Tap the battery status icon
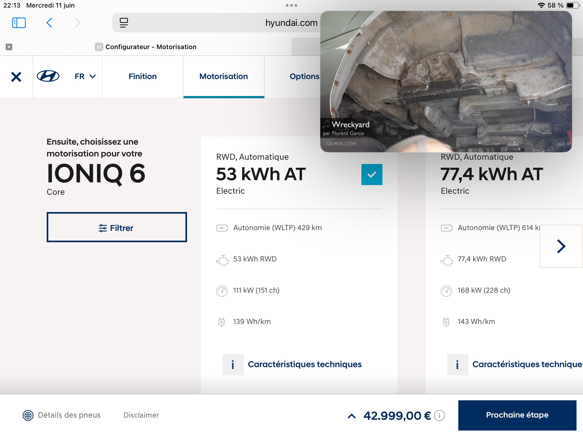This screenshot has width=583, height=437. [x=573, y=5]
